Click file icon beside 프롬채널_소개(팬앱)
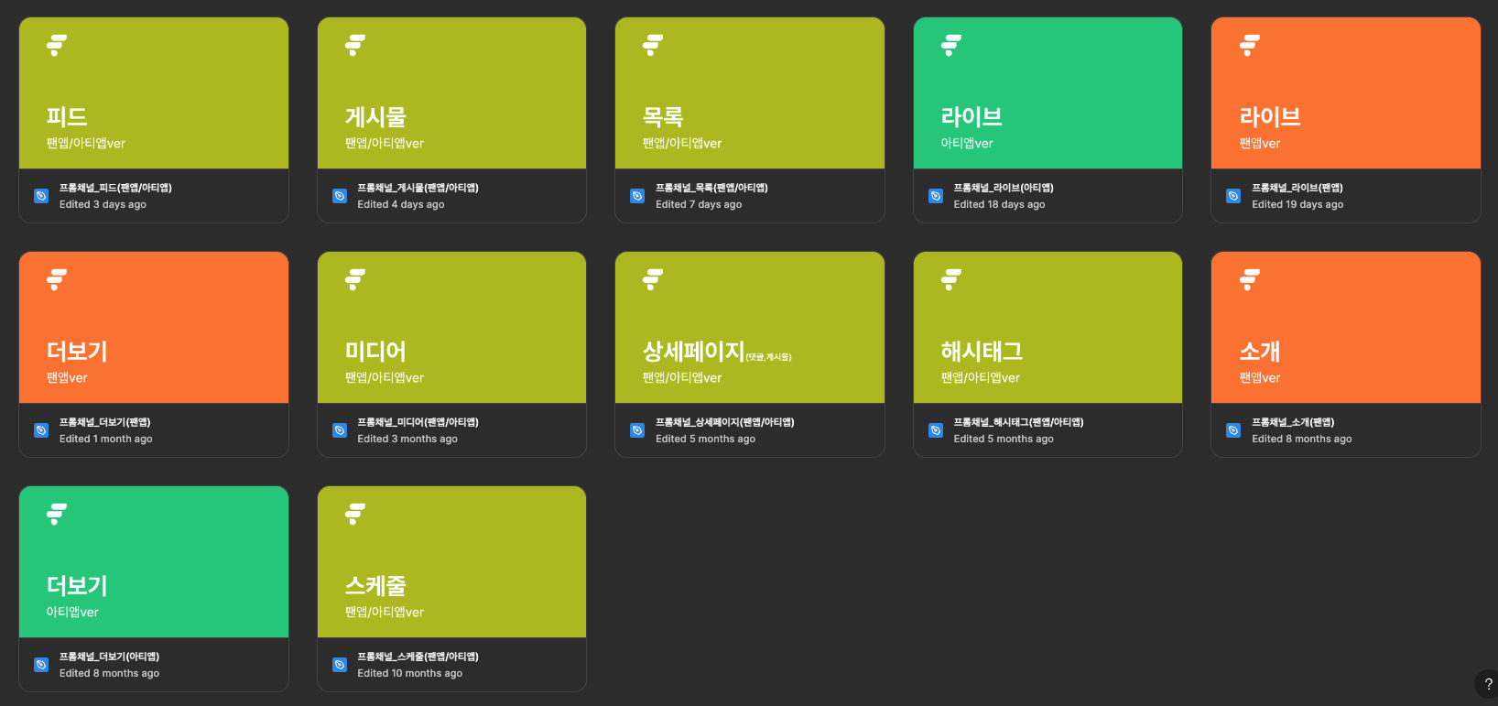The height and width of the screenshot is (706, 1498). 1233,430
